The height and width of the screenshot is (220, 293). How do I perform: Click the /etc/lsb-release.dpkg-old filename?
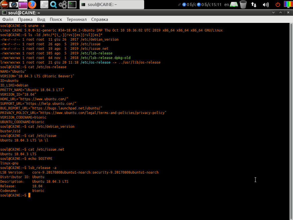105,58
